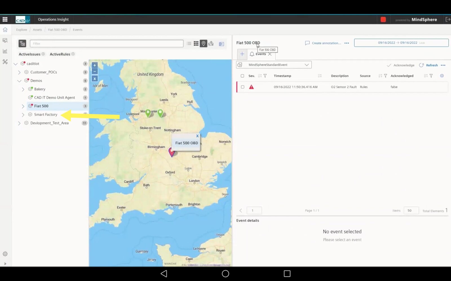Open the MindSphereStandardEvent dropdown

tap(274, 65)
